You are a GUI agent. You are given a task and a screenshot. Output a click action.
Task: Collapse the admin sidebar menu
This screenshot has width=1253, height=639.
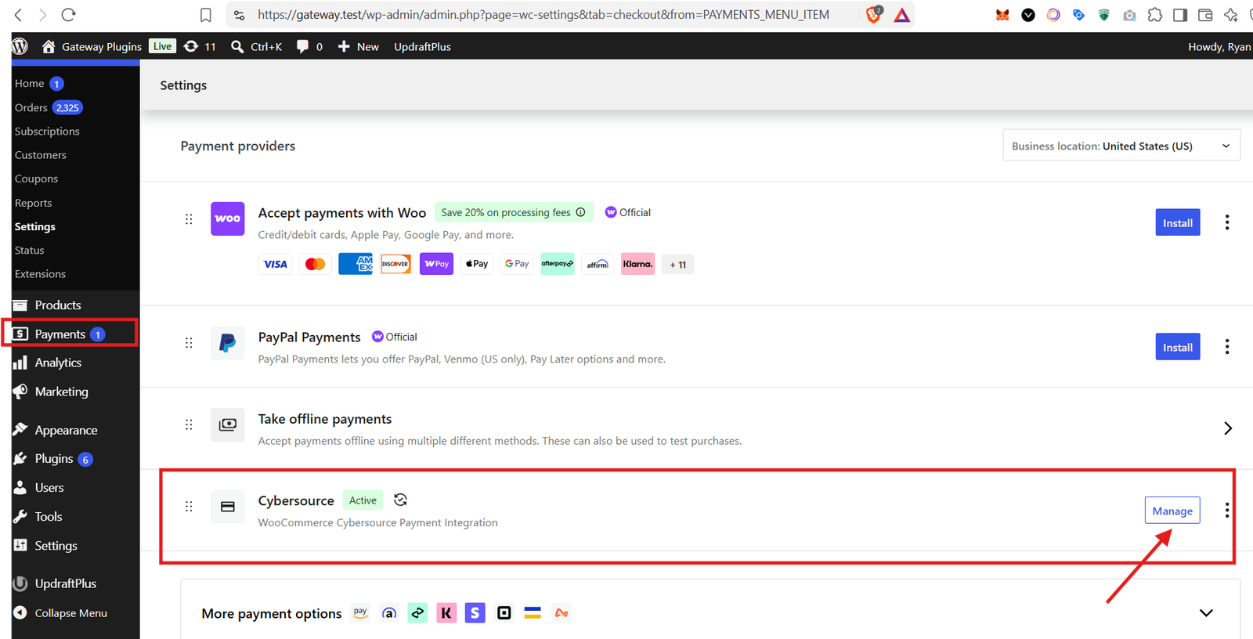[x=70, y=613]
